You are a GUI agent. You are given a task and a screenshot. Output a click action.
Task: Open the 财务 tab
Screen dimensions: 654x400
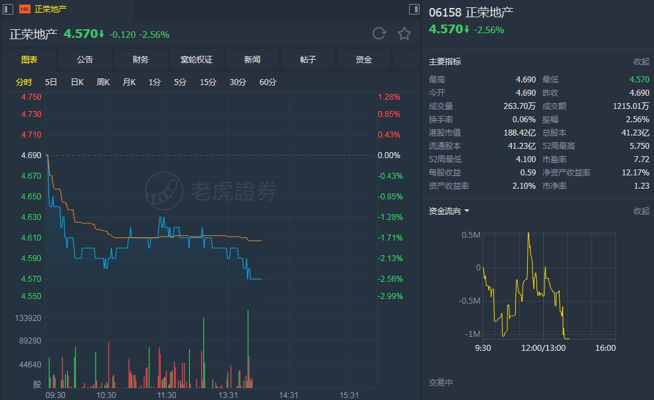(141, 59)
